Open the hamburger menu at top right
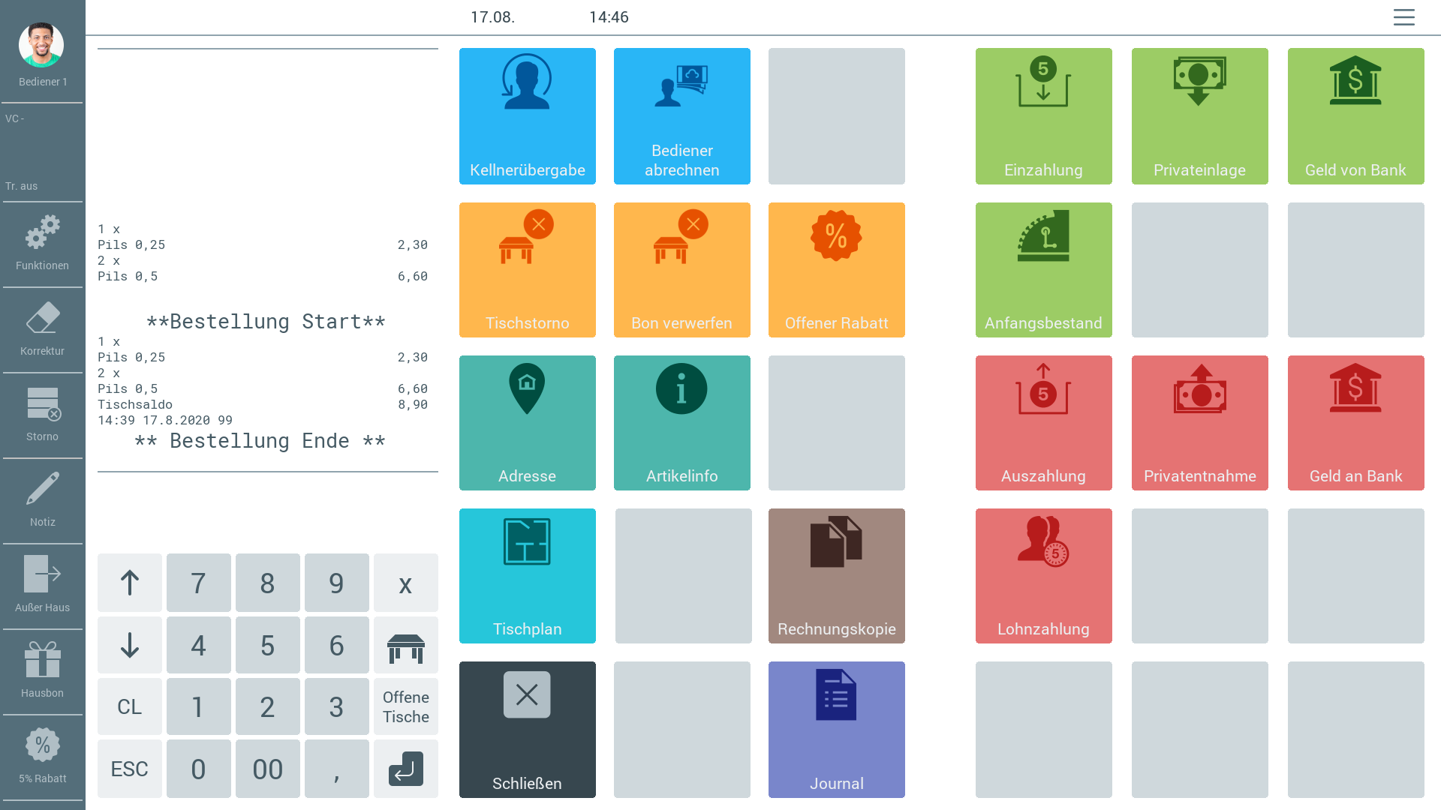The image size is (1441, 810). (x=1403, y=17)
